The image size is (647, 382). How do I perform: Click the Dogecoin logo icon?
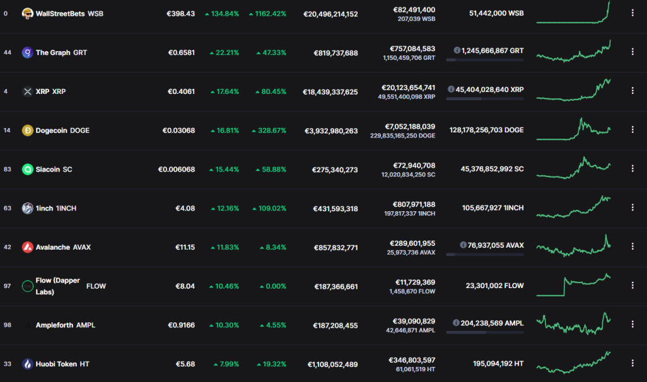[x=27, y=130]
